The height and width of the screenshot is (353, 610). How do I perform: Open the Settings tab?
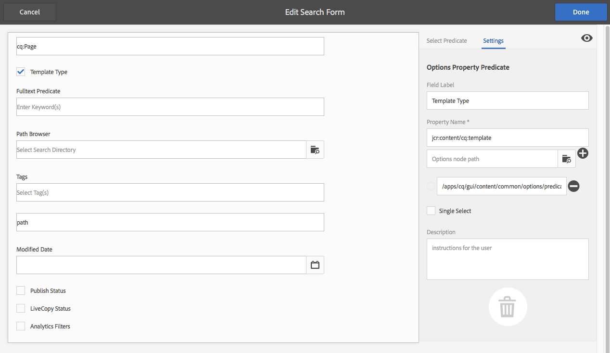(493, 41)
